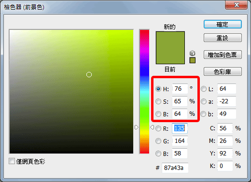
Task: Close the 檢色器 dialog window
Action: pyautogui.click(x=236, y=5)
